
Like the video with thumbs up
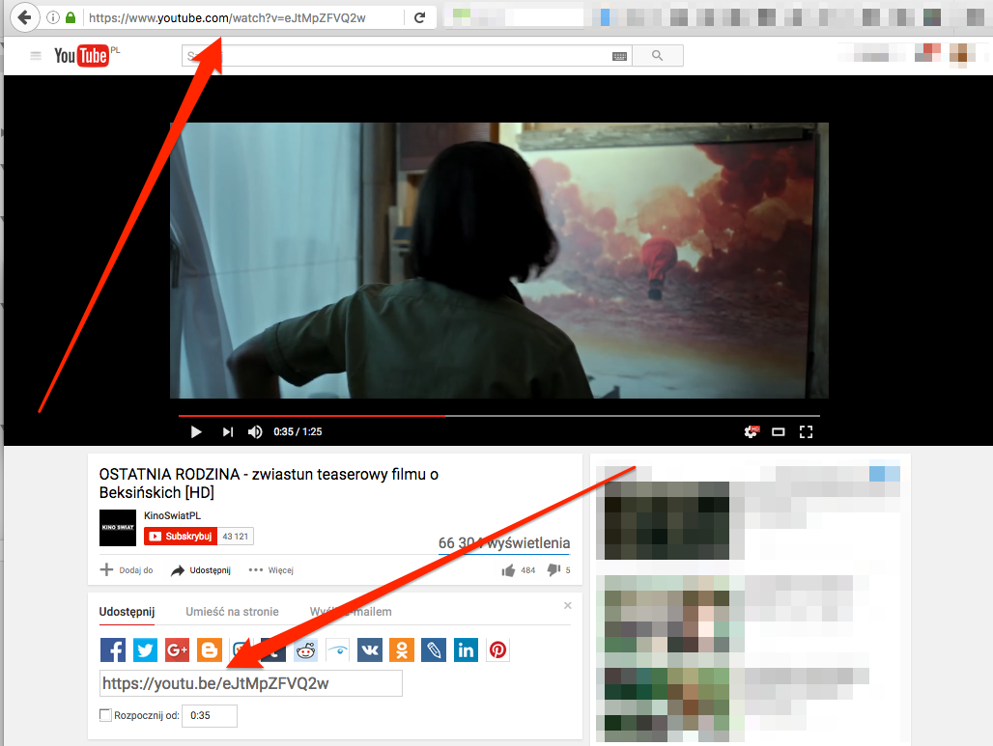point(508,570)
